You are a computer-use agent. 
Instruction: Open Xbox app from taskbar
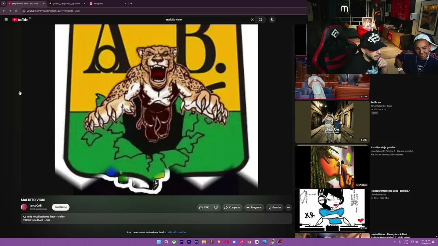coord(174,242)
